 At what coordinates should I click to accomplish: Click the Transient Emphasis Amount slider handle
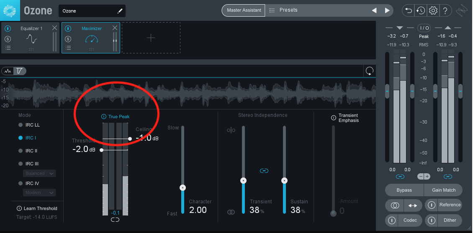[x=333, y=213]
